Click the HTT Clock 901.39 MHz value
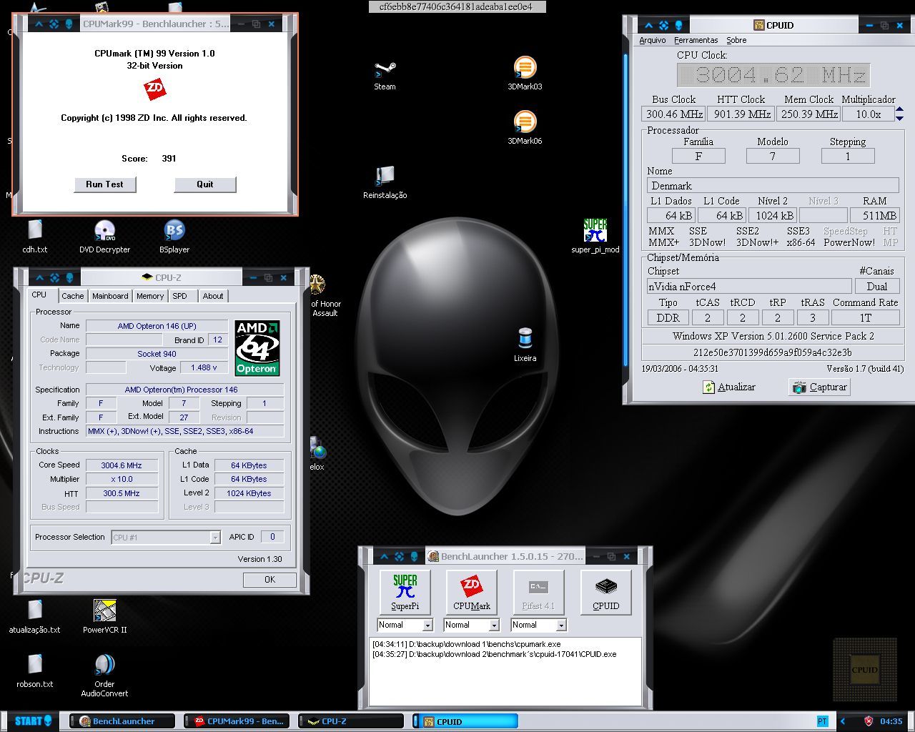Image resolution: width=915 pixels, height=732 pixels. pos(742,114)
